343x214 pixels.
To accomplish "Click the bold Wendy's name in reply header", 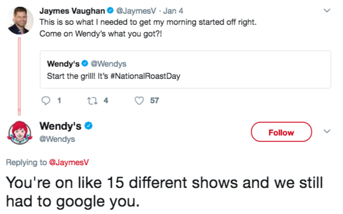I will click(x=60, y=126).
